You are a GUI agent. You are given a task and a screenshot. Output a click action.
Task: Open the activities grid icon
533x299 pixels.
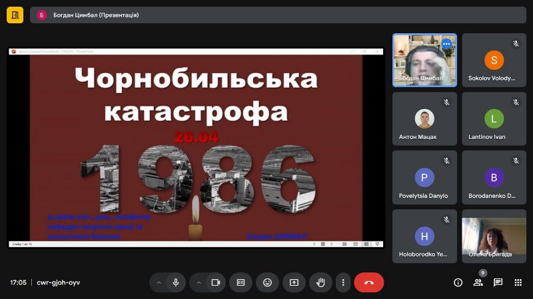[x=518, y=282]
